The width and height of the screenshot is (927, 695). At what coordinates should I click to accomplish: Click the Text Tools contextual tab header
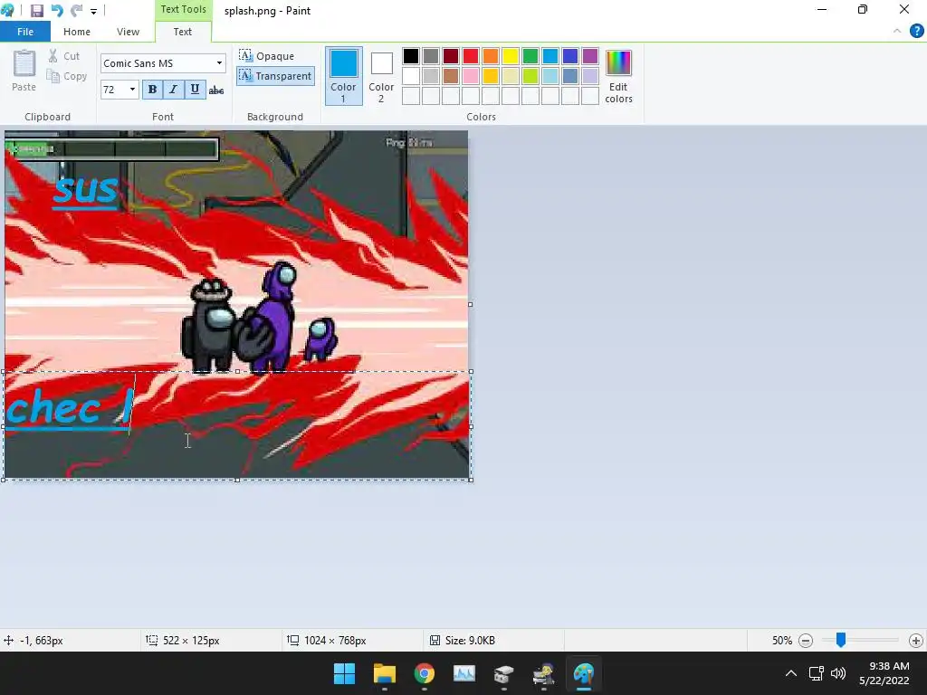pos(183,9)
